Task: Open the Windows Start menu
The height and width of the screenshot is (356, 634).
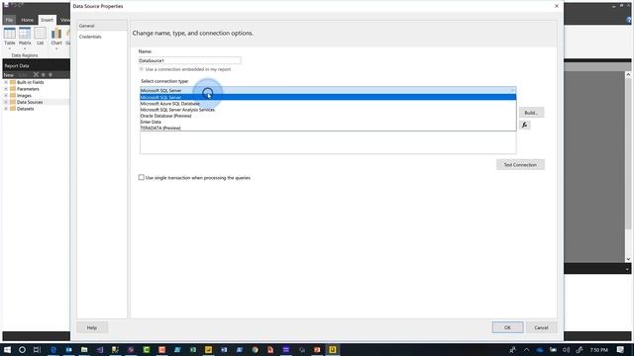Action: (x=7, y=349)
